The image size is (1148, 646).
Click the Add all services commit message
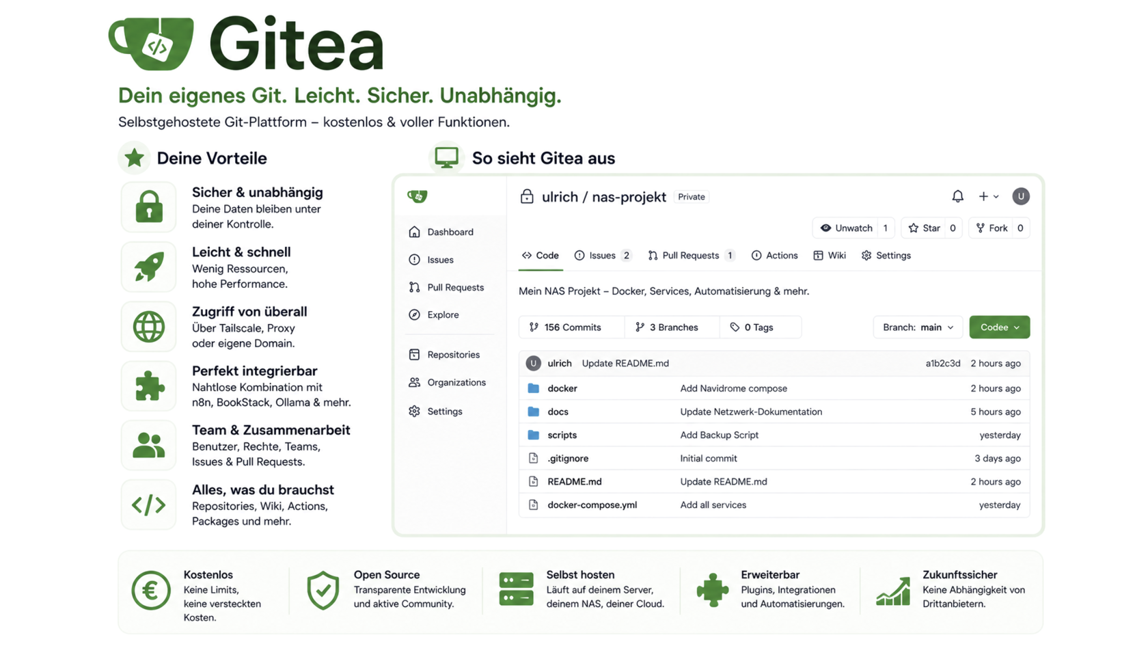coord(713,505)
